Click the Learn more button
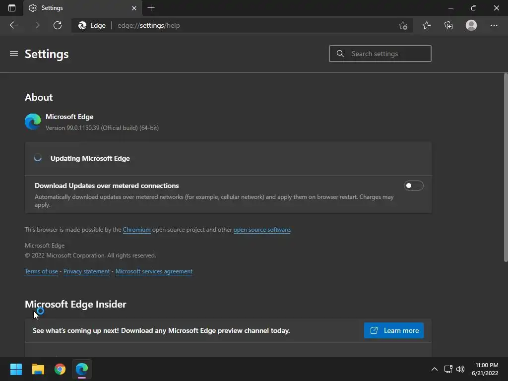This screenshot has height=381, width=508. [393, 330]
